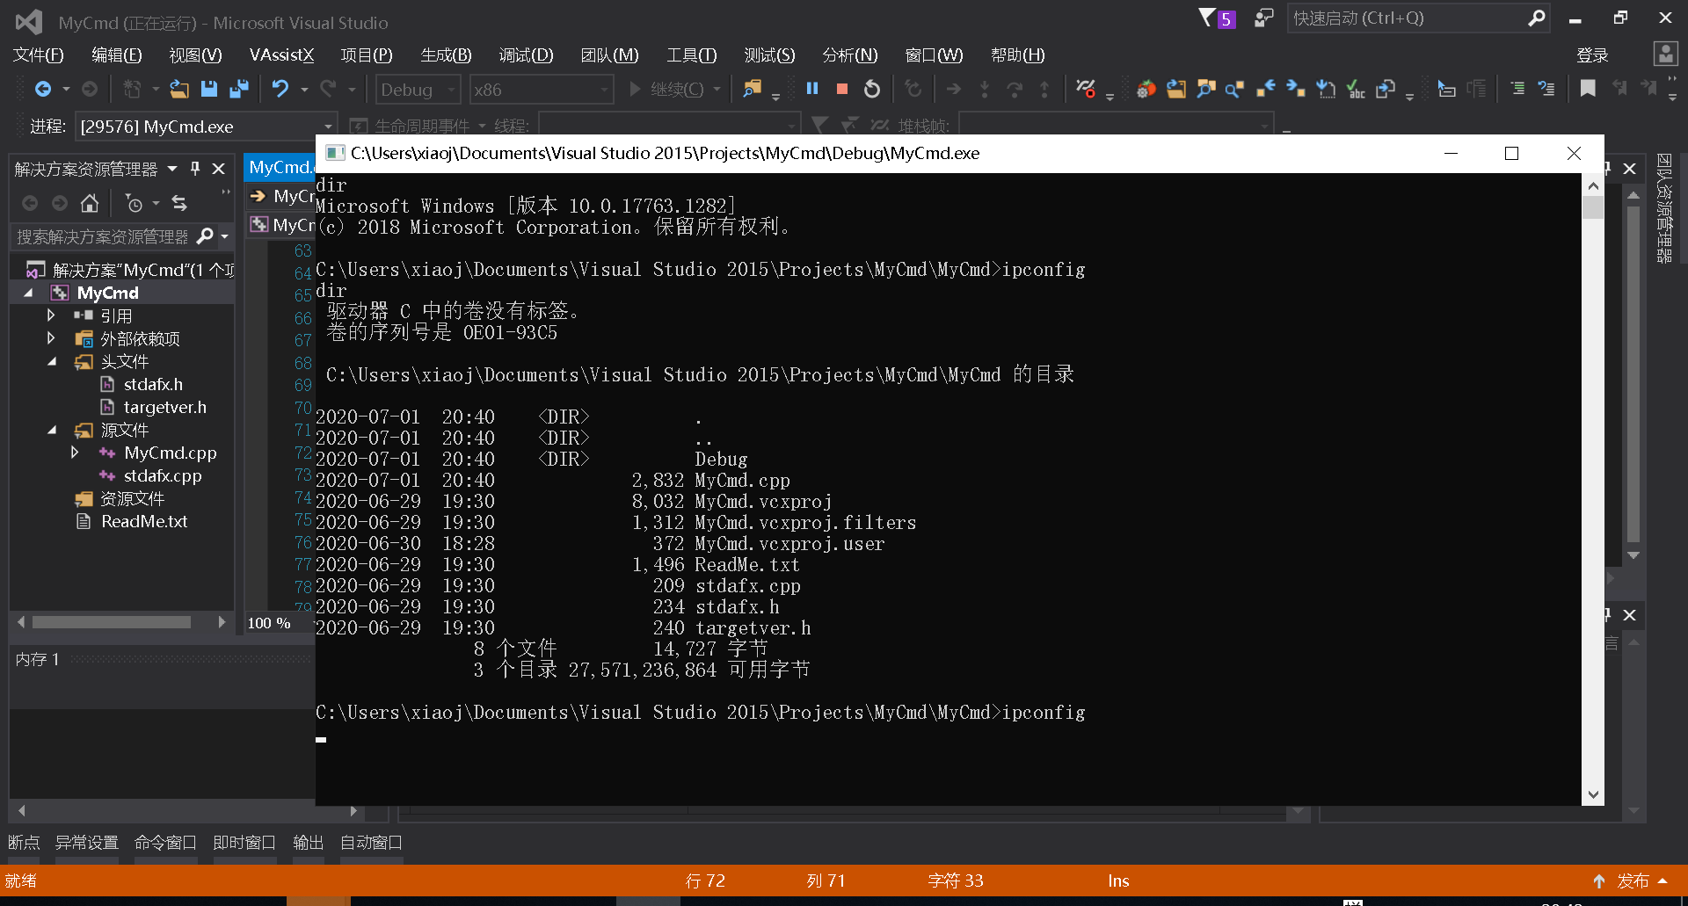Screen dimensions: 1688x906
Task: Click the Quick Launch search field
Action: coord(1409,18)
